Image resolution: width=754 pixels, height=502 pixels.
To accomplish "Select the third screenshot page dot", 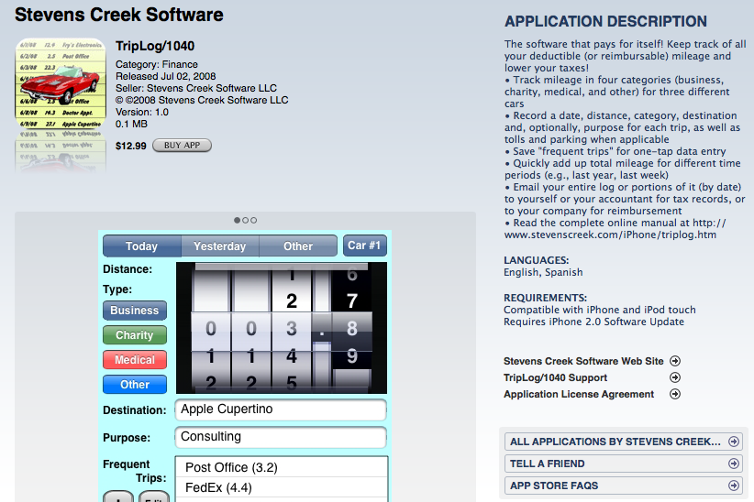I will tap(253, 221).
